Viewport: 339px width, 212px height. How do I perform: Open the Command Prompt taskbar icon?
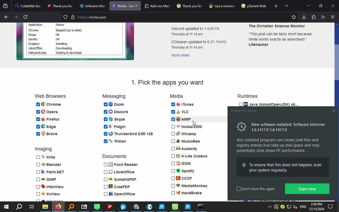pyautogui.click(x=201, y=207)
